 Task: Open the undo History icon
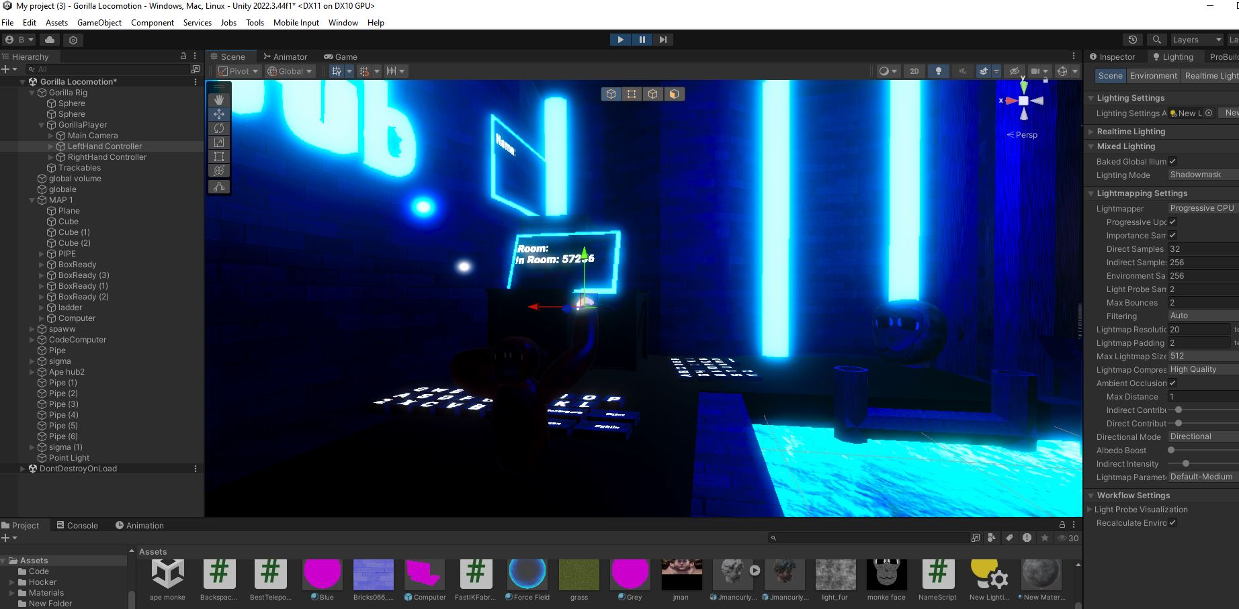tap(1133, 40)
